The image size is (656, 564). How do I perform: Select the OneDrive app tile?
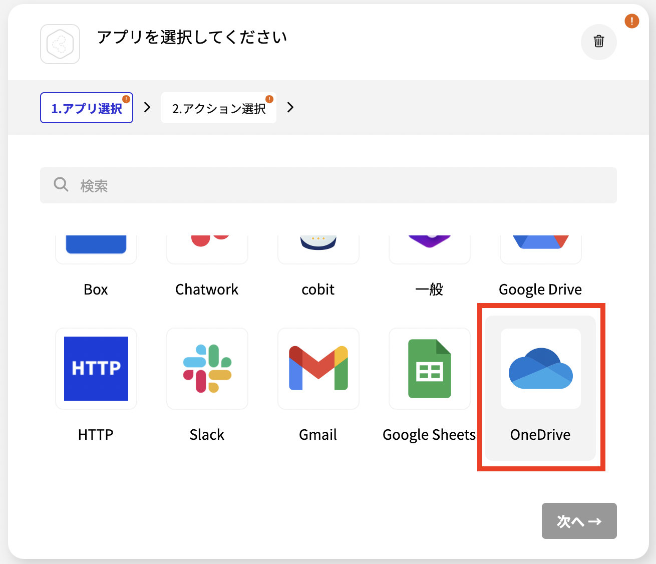540,387
